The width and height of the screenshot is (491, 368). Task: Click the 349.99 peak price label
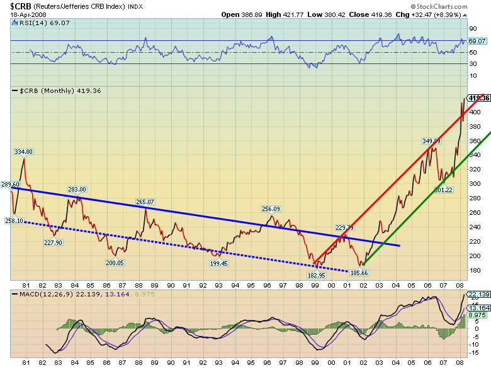pos(431,141)
